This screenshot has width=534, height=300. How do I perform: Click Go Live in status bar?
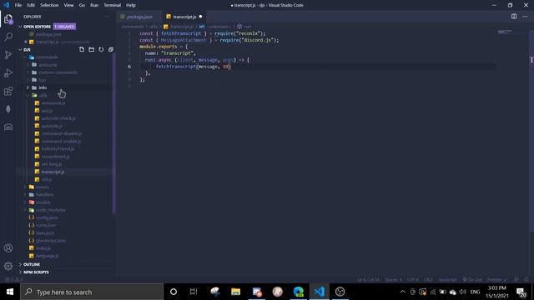click(x=473, y=280)
